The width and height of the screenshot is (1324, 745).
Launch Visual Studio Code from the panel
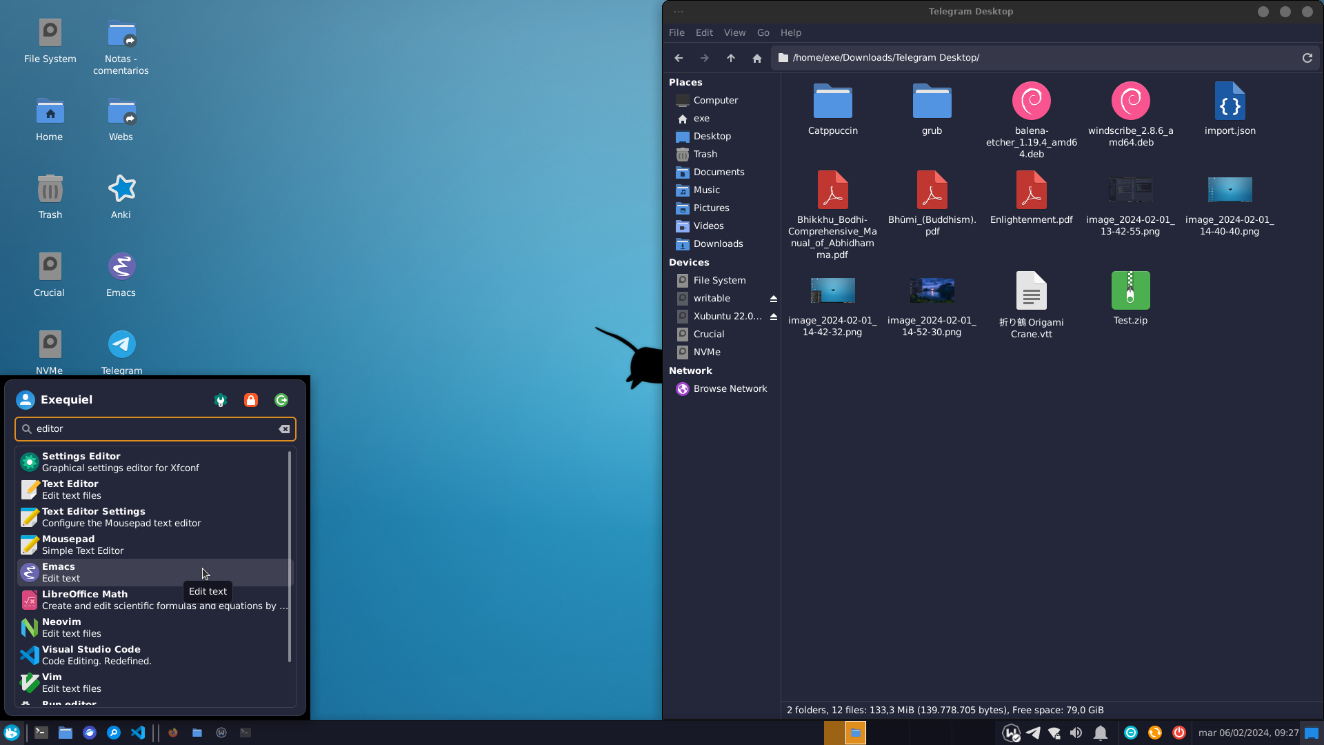[138, 733]
